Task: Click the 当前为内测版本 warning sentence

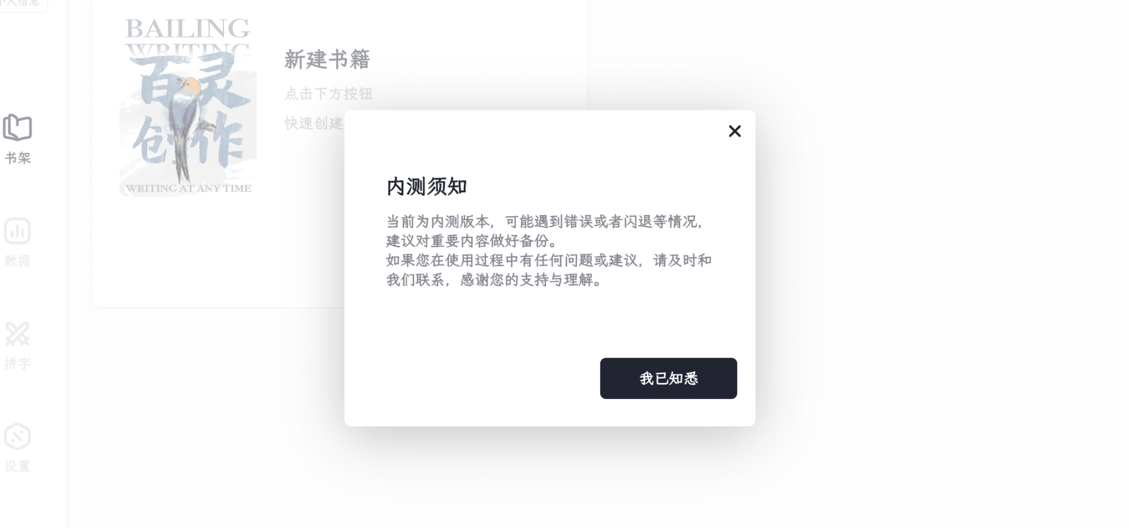Action: click(x=545, y=231)
